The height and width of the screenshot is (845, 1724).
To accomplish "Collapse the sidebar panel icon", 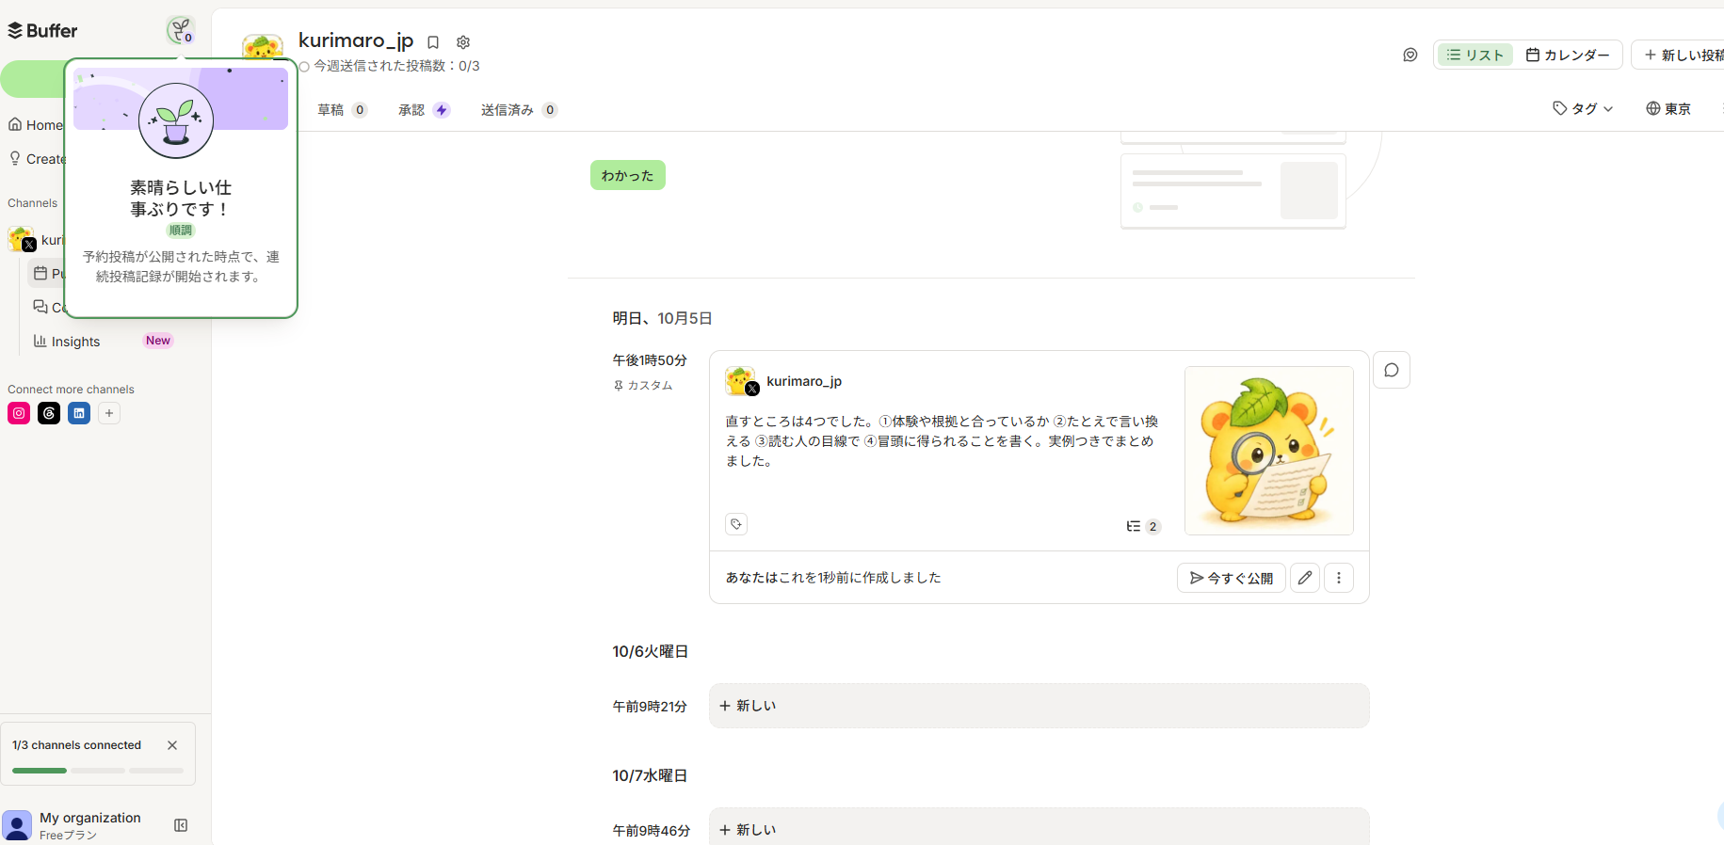I will [181, 825].
